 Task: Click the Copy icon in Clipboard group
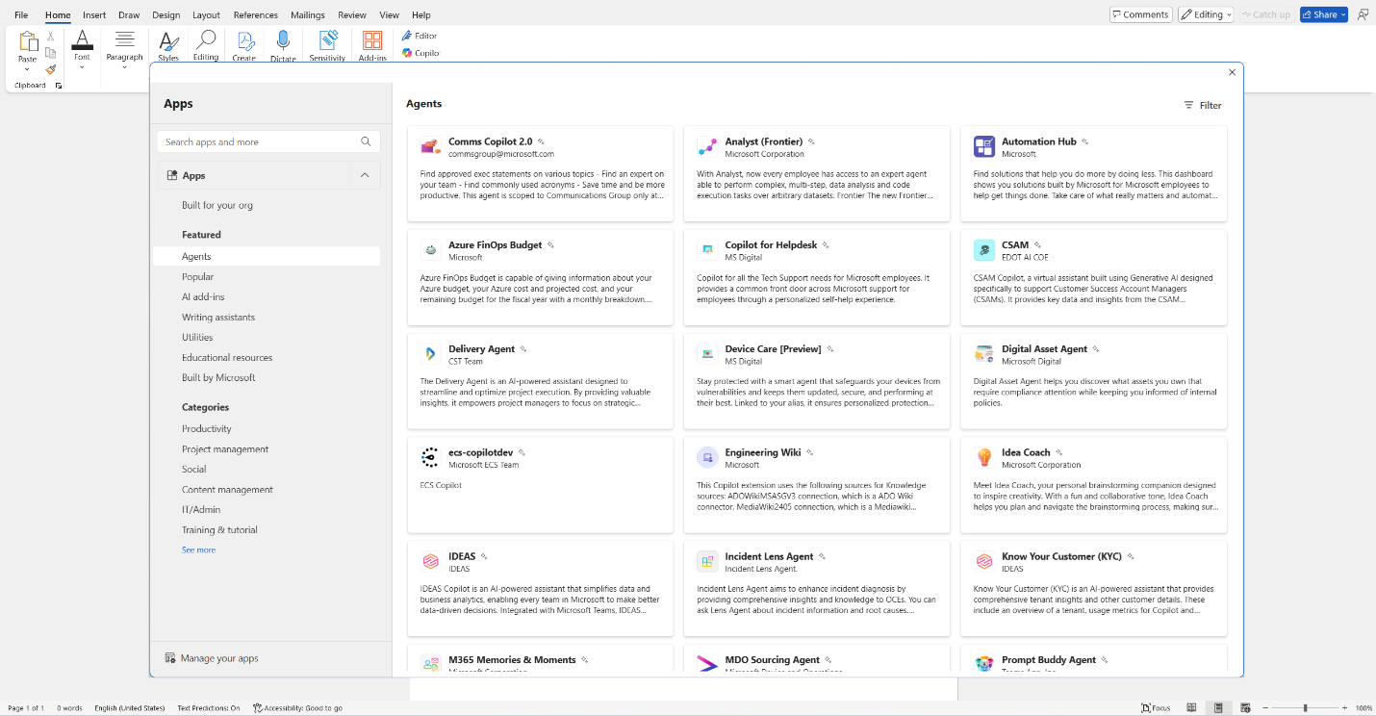[51, 53]
